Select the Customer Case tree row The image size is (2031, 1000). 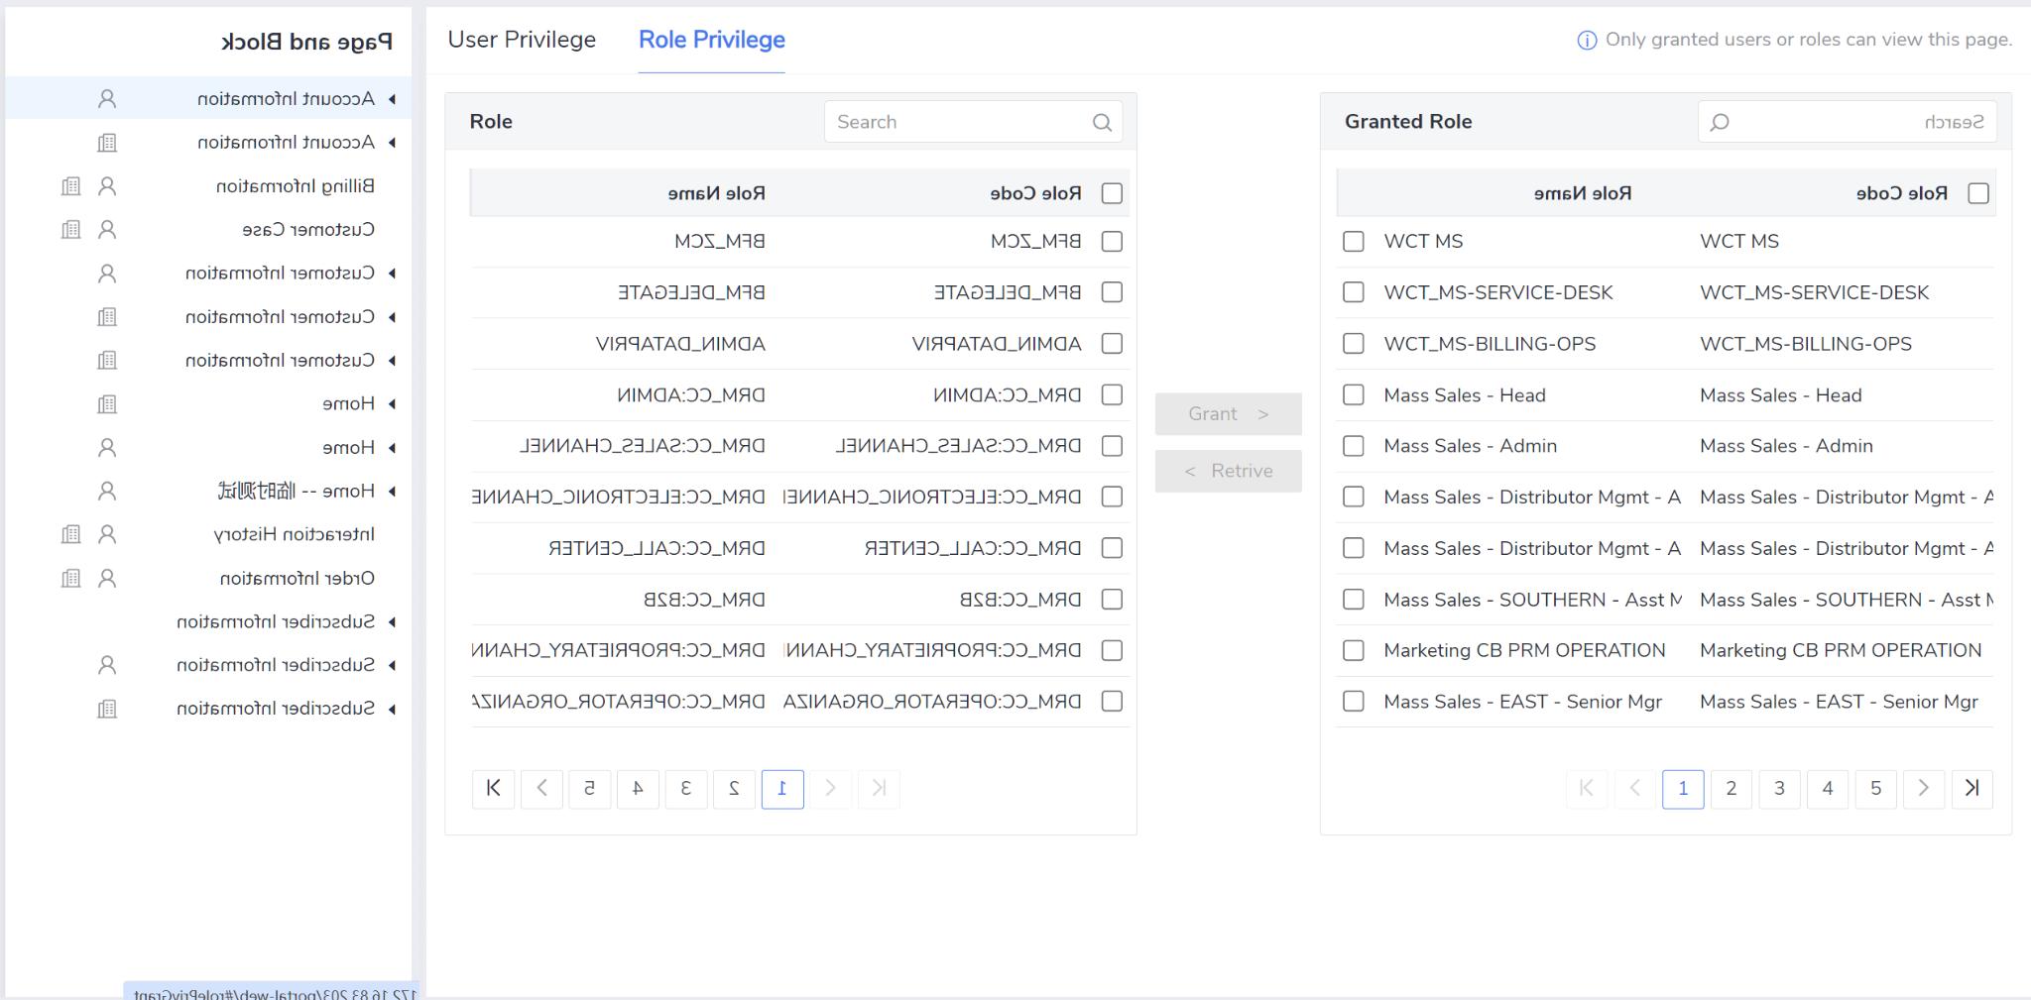pyautogui.click(x=209, y=230)
